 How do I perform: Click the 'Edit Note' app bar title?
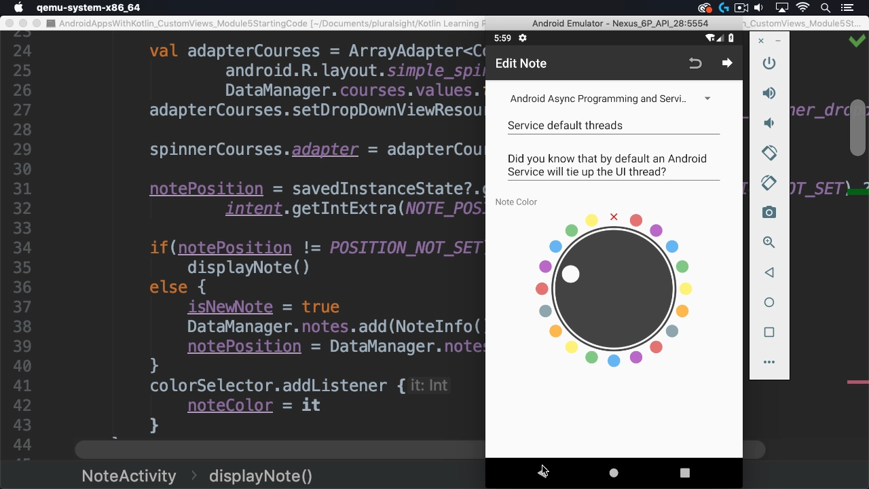click(521, 63)
